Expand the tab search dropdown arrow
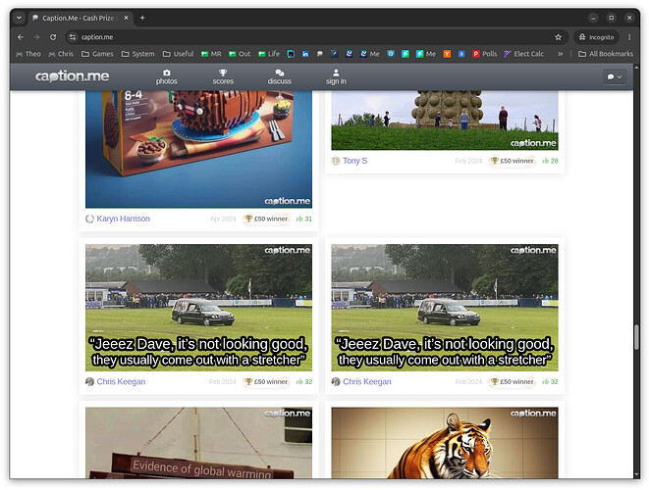The image size is (649, 490). pos(19,18)
